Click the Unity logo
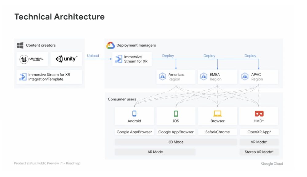The height and width of the screenshot is (177, 307). [x=66, y=59]
